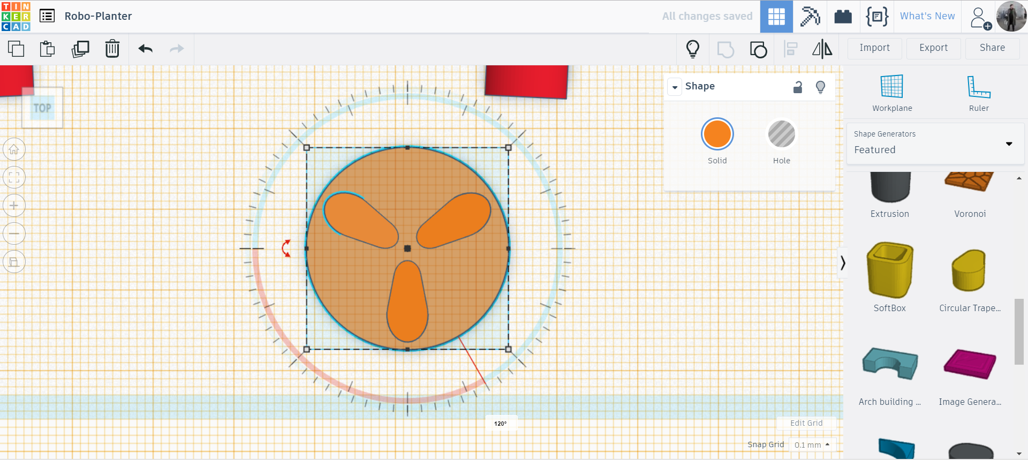Viewport: 1028px width, 460px height.
Task: Collapse the shapes side panel
Action: click(x=843, y=262)
